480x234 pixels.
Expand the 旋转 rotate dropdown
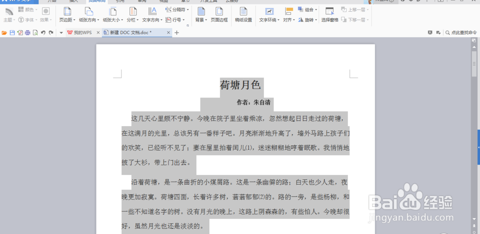click(307, 20)
